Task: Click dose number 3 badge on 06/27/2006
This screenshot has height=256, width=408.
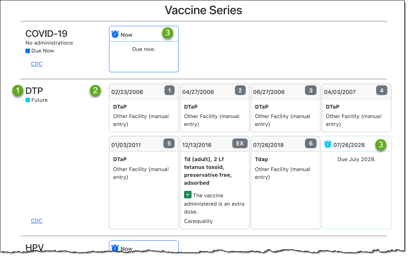Action: coord(311,90)
